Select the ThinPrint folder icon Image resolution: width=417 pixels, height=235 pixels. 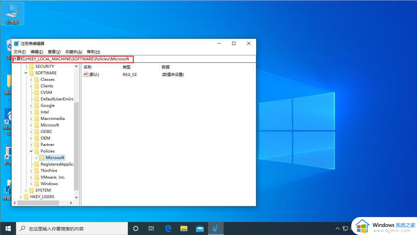tap(36, 171)
